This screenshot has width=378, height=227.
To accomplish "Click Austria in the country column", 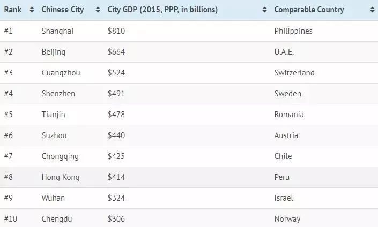I will click(x=286, y=135).
